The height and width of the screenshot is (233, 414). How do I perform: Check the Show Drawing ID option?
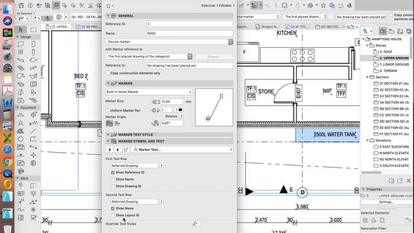[113, 186]
